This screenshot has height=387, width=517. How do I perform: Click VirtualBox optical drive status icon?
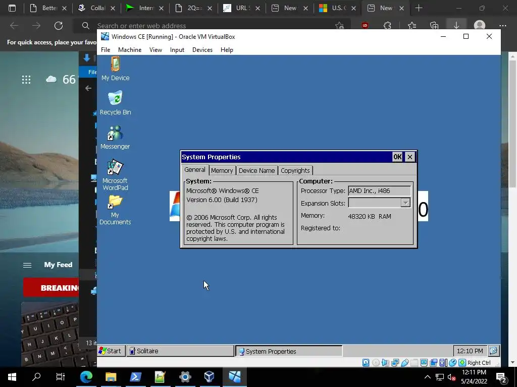click(x=376, y=363)
